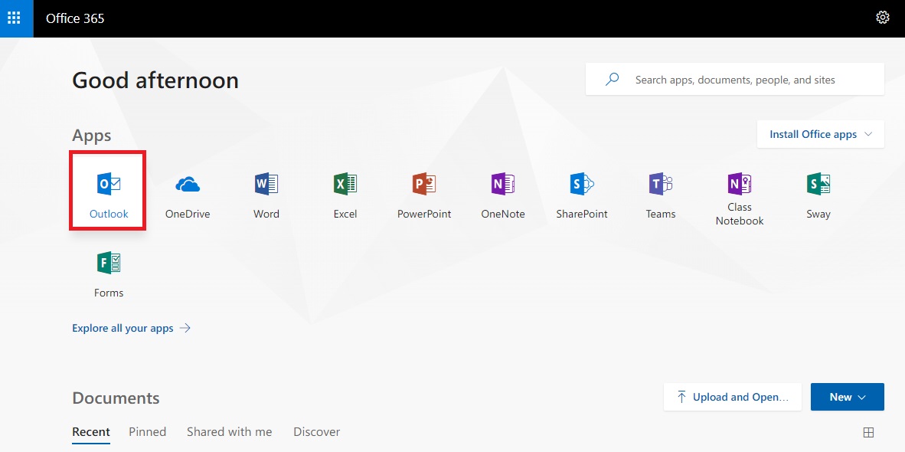Click the search magnifier icon

click(x=612, y=79)
